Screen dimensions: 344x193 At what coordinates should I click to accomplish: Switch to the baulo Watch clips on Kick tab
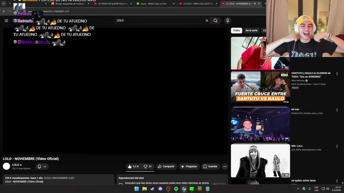pyautogui.click(x=155, y=4)
